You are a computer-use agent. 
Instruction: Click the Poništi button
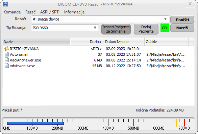(x=182, y=20)
